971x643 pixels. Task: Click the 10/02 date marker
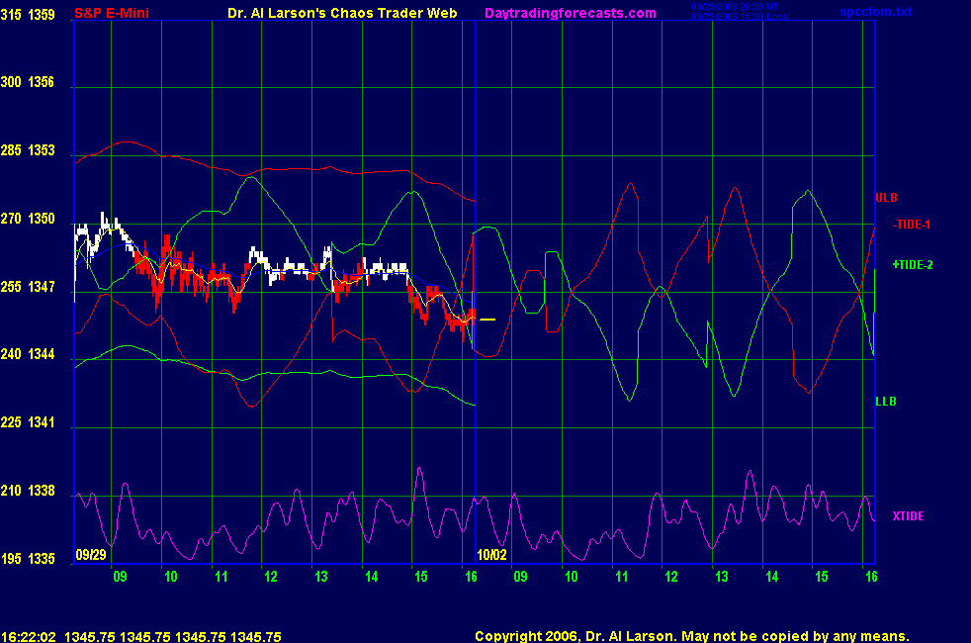491,555
